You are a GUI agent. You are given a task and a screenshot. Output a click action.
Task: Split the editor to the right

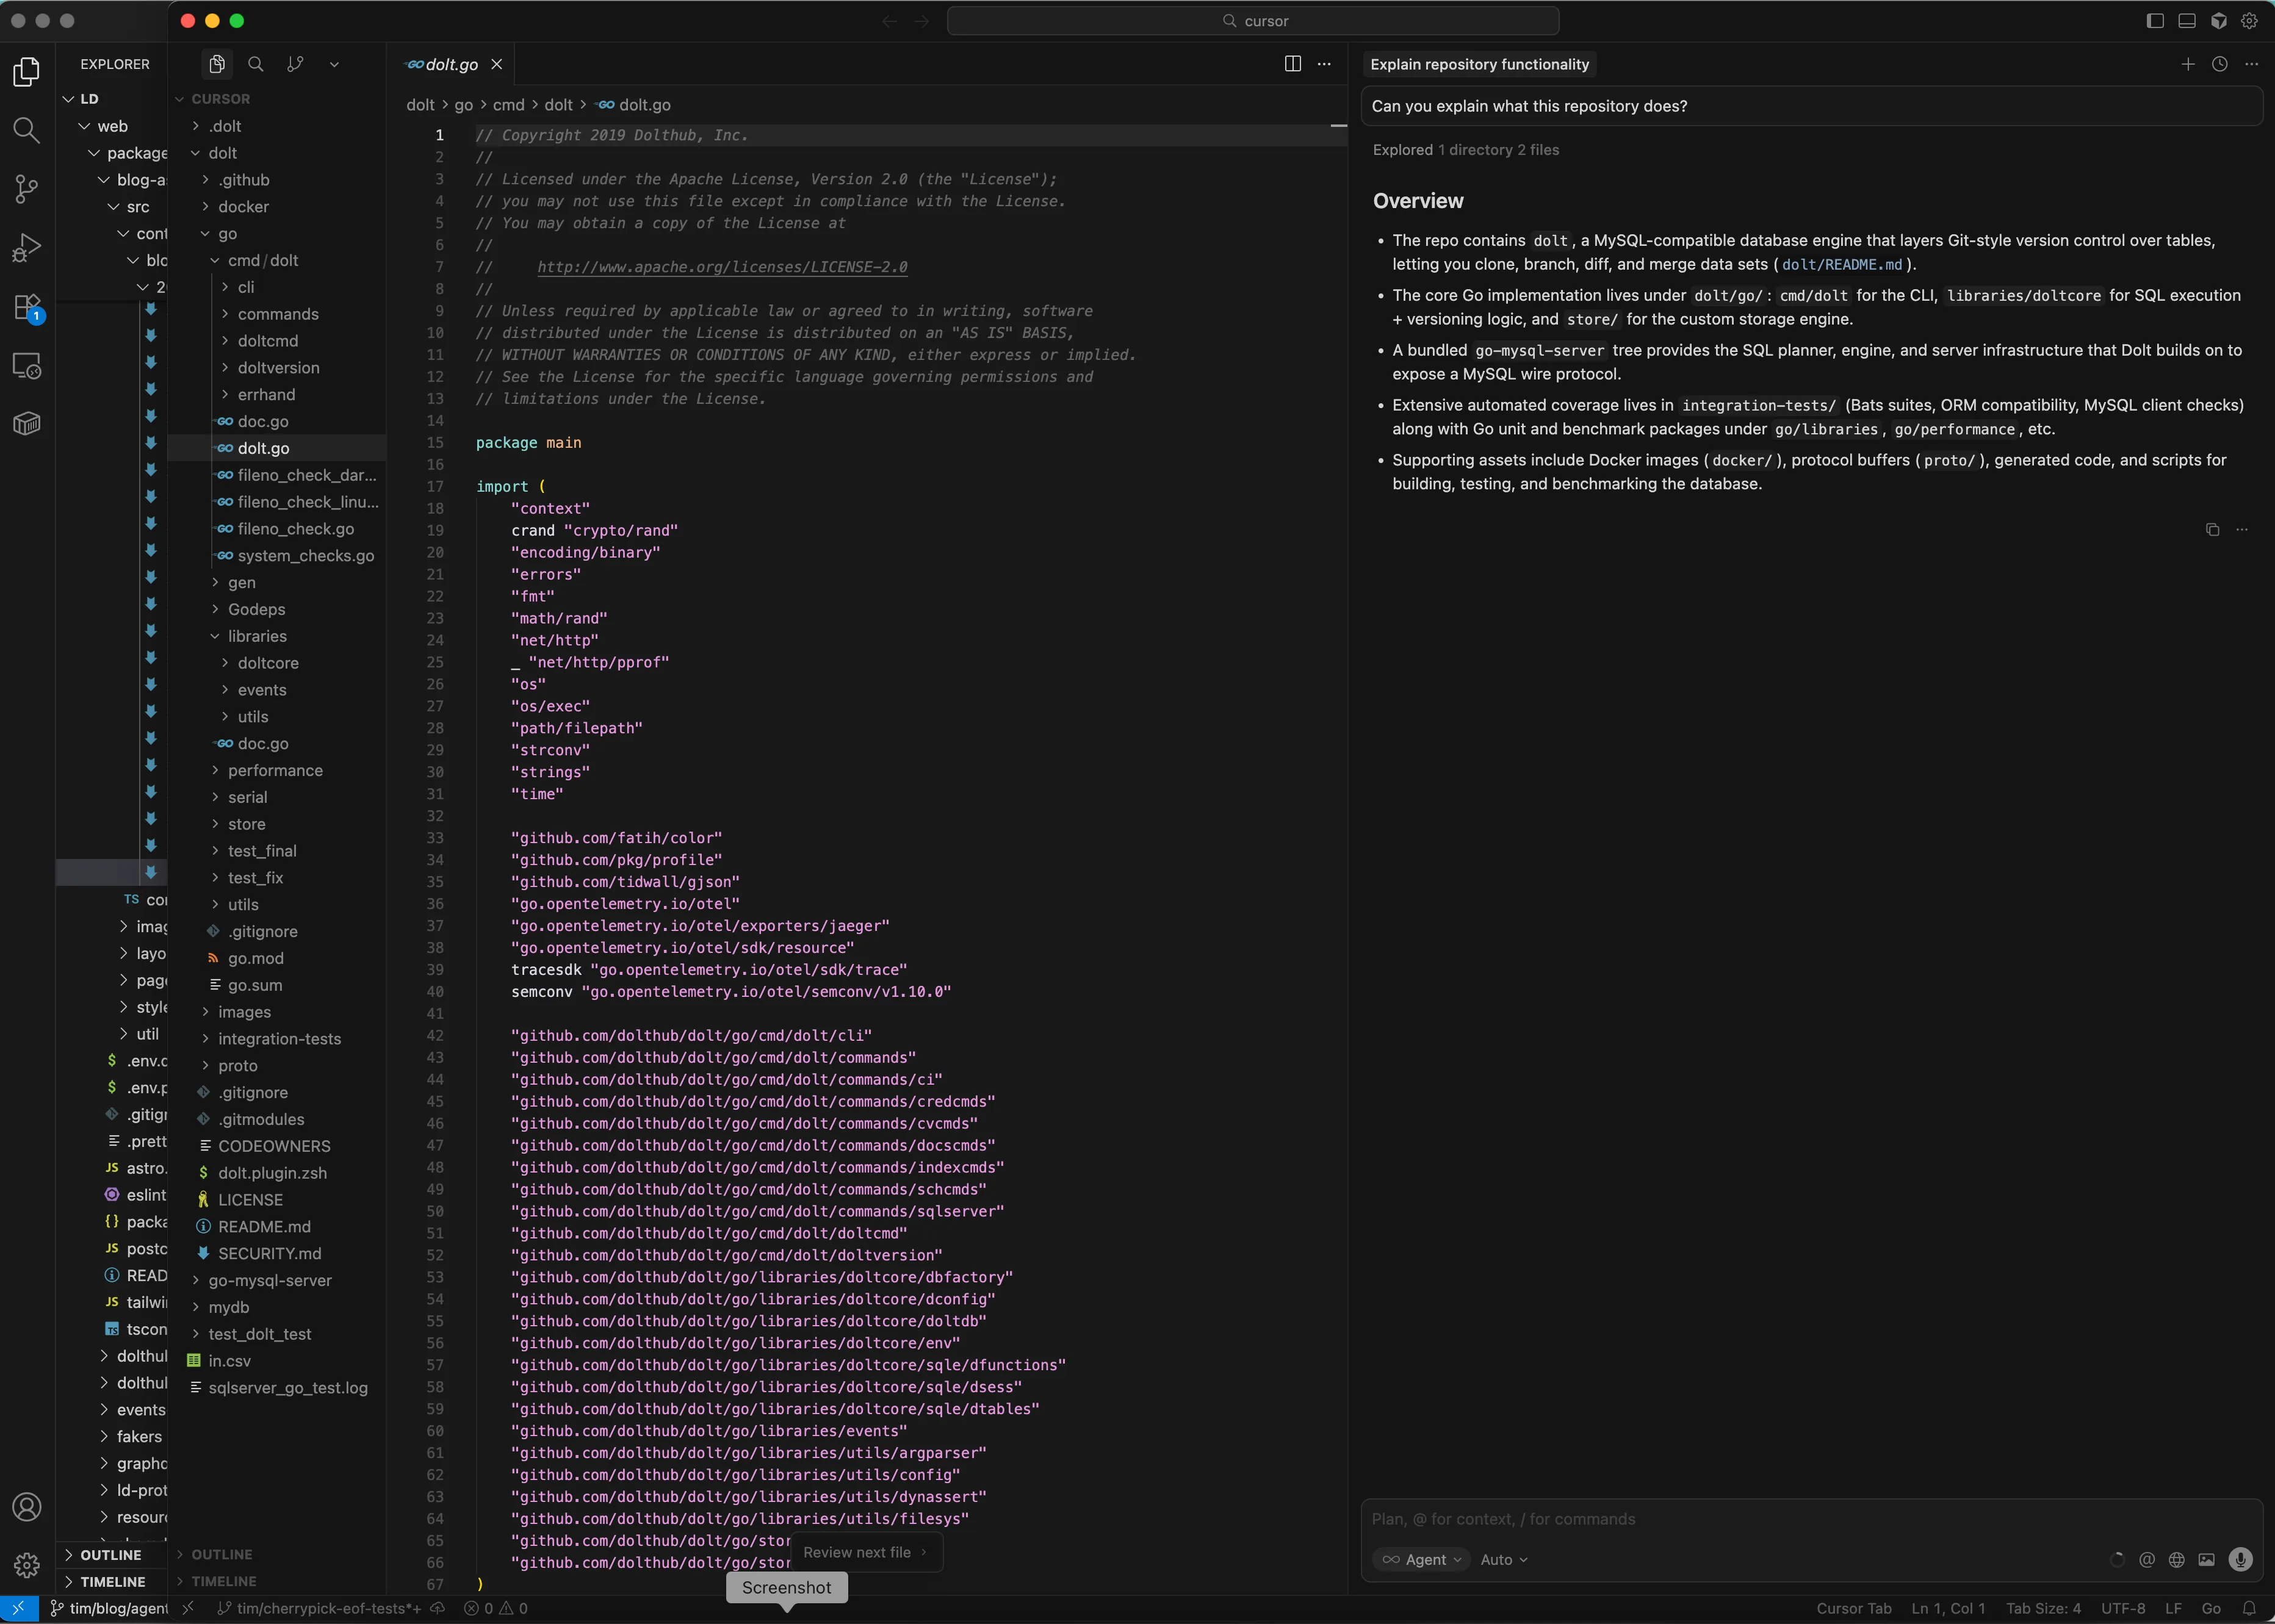point(1292,64)
